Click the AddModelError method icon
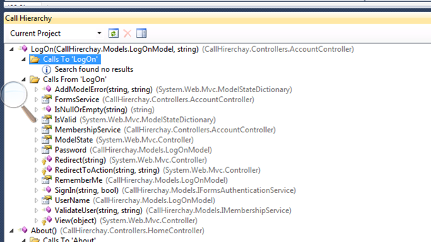431x242 pixels. click(47, 89)
